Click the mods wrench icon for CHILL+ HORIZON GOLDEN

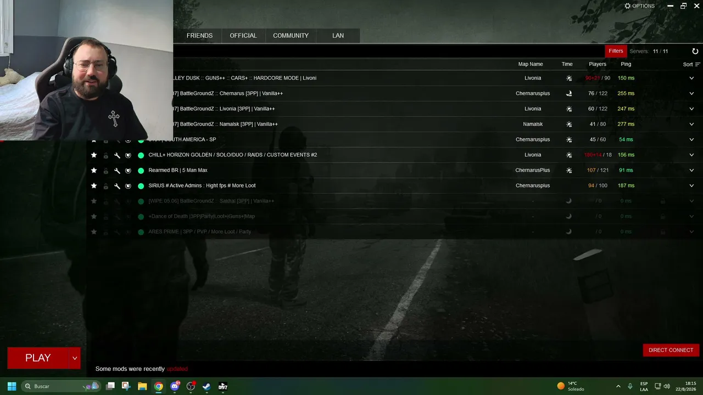(117, 155)
